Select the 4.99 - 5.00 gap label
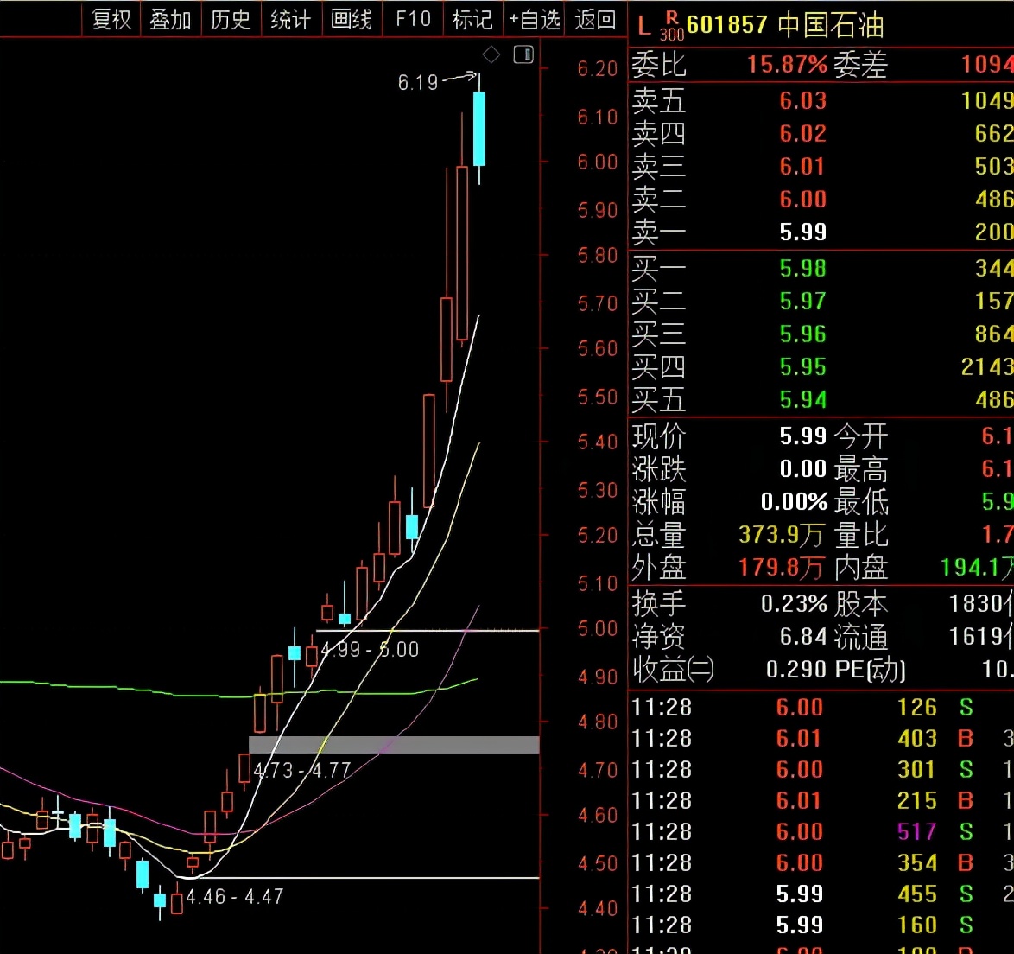1014x954 pixels. [370, 649]
